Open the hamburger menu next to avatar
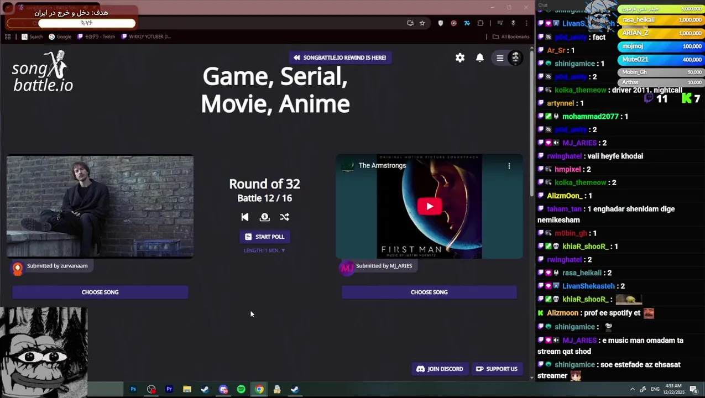Viewport: 705px width, 398px height. [500, 58]
